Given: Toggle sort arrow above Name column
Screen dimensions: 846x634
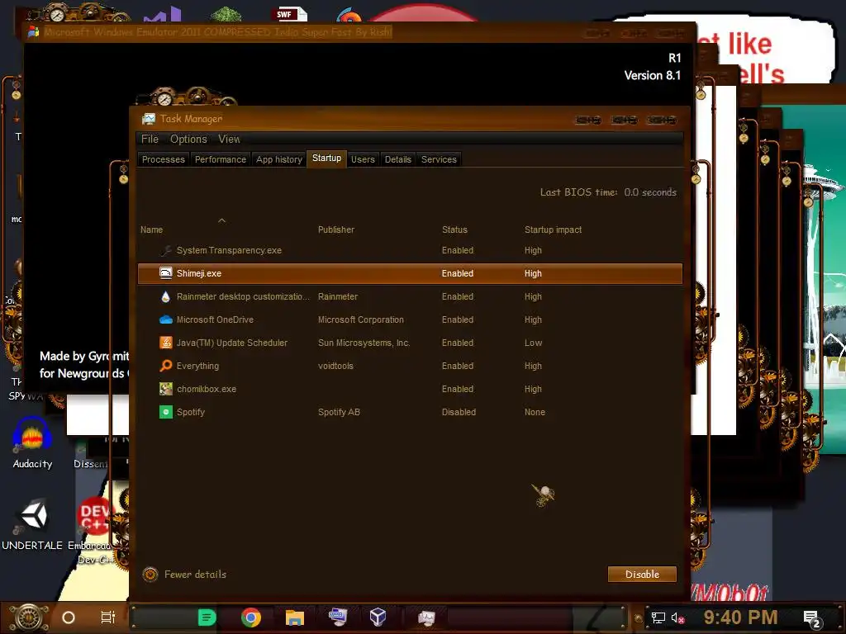Looking at the screenshot, I should 221,220.
